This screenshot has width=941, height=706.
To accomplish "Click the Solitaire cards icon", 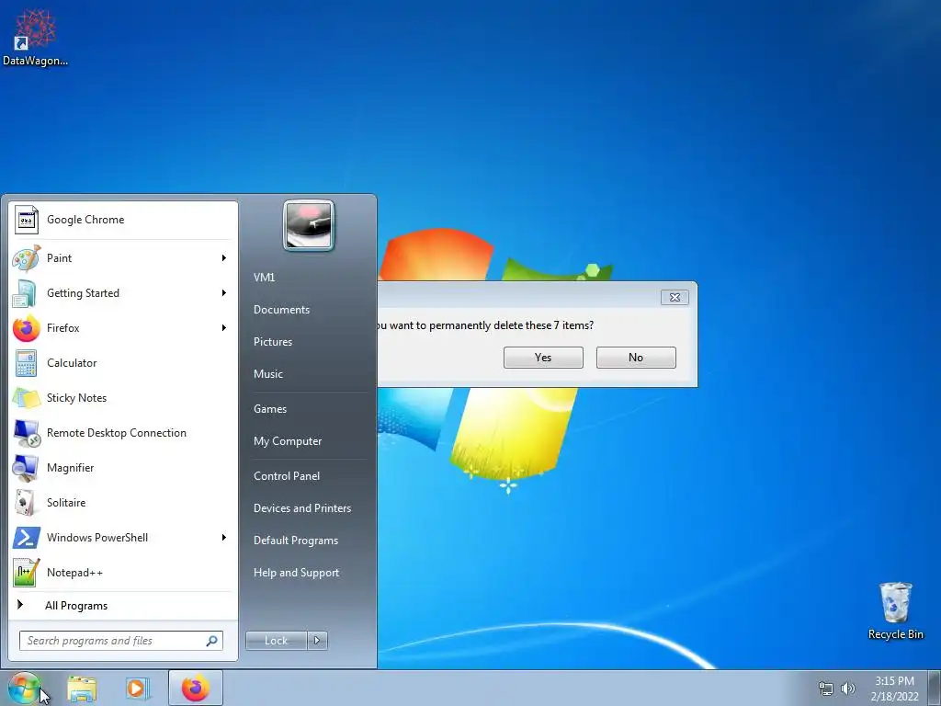I will click(26, 503).
